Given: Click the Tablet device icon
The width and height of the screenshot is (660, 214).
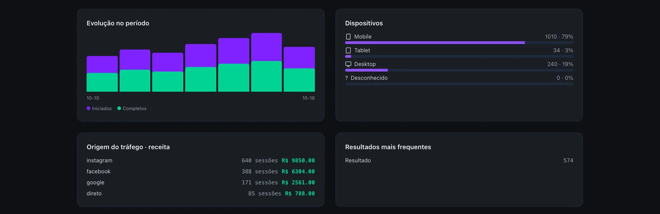Looking at the screenshot, I should click(348, 50).
